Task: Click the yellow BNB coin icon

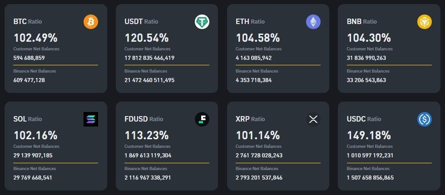Action: click(425, 21)
